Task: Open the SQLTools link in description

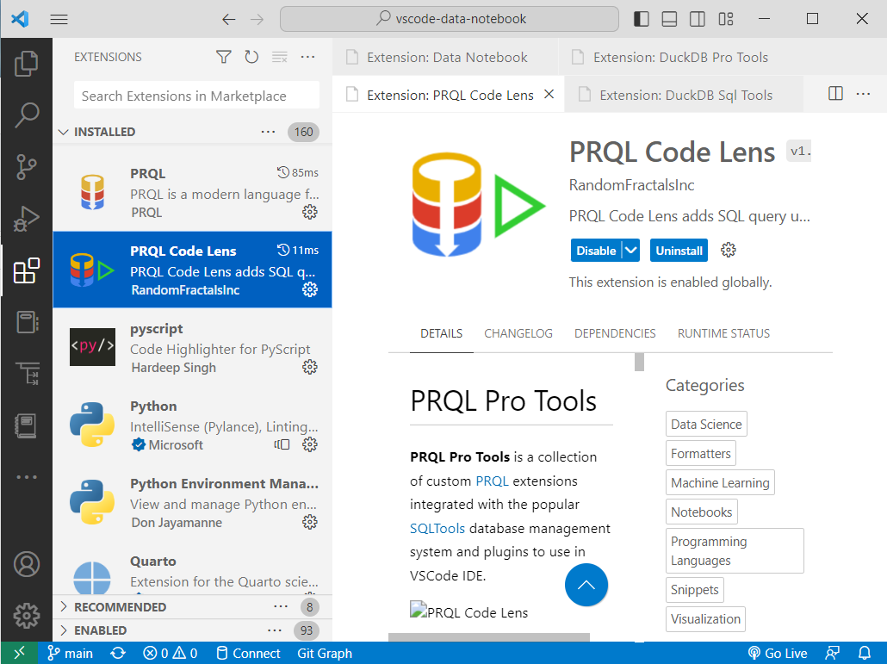Action: pos(437,528)
